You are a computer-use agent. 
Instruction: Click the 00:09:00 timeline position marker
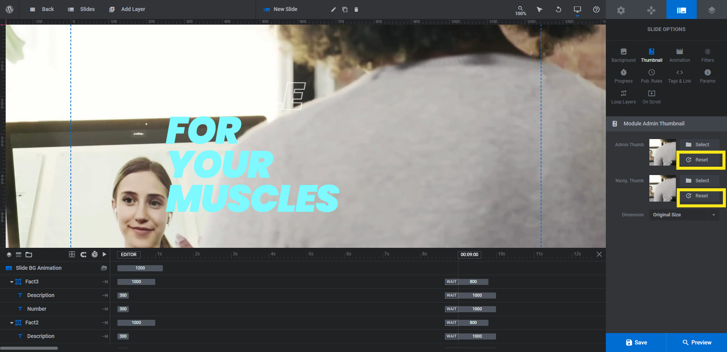tap(470, 255)
